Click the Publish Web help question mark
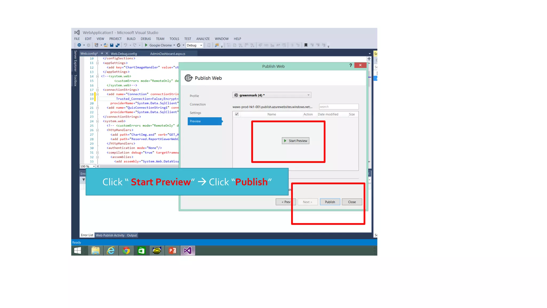 [351, 65]
